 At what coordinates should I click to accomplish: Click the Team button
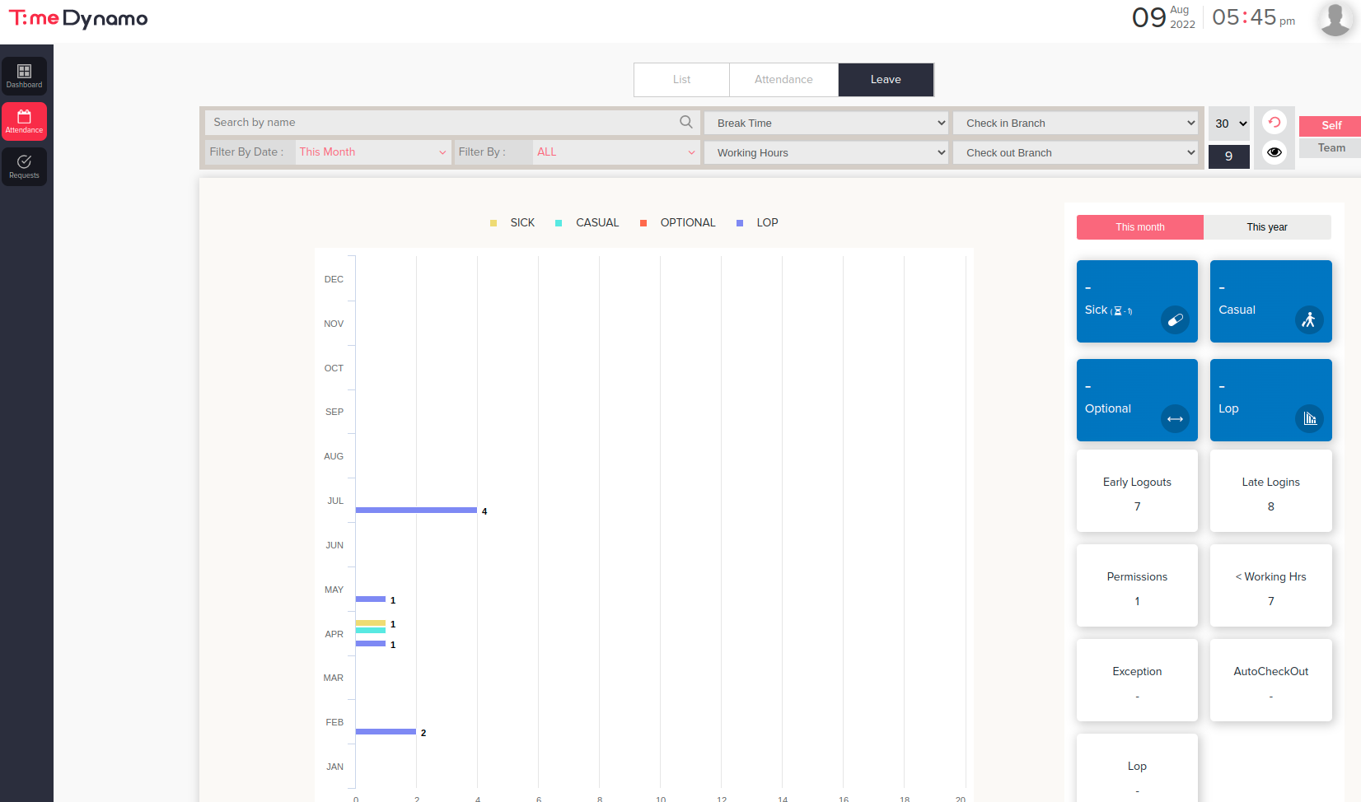[x=1331, y=147]
